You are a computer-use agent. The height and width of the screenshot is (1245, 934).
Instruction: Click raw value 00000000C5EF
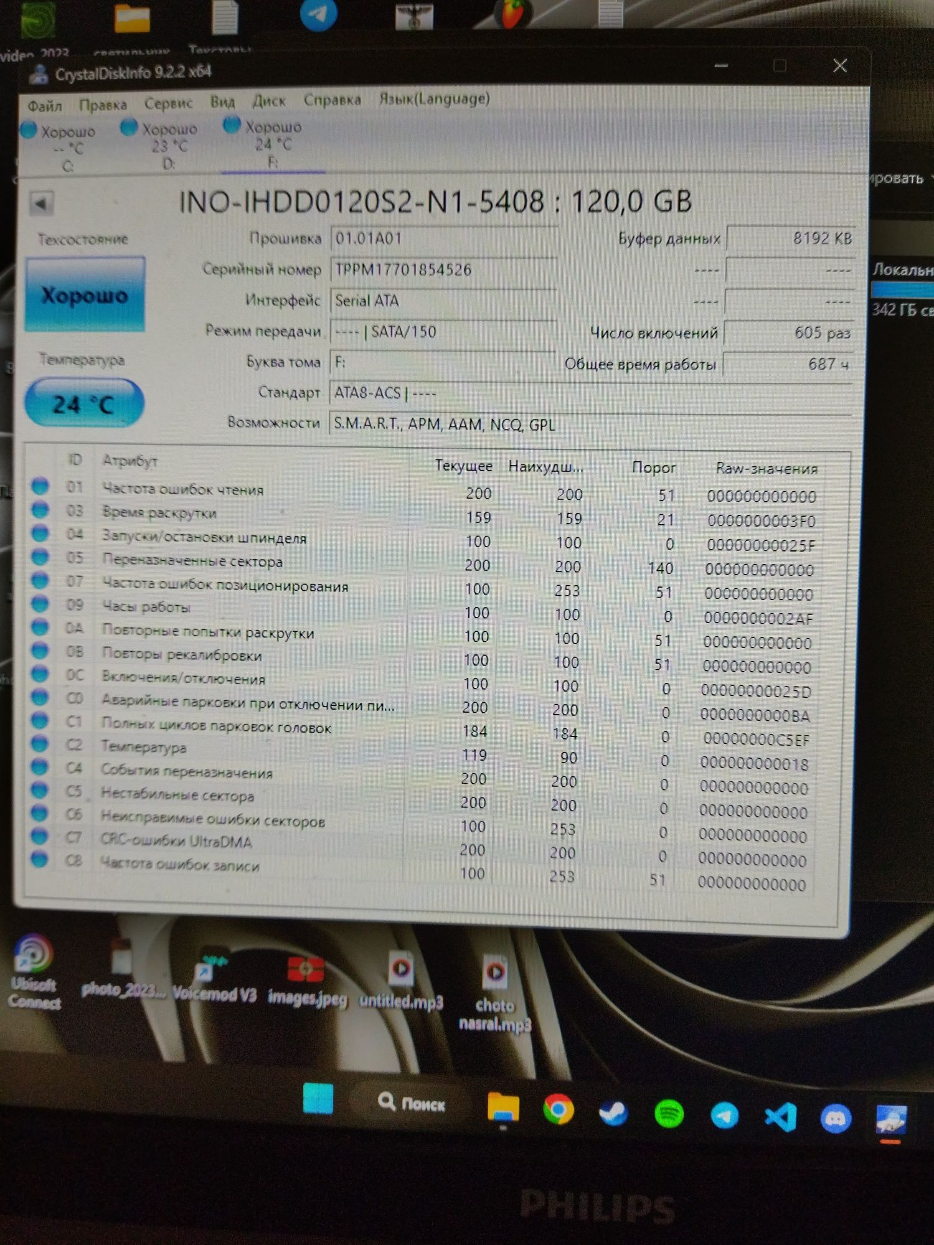pos(757,740)
